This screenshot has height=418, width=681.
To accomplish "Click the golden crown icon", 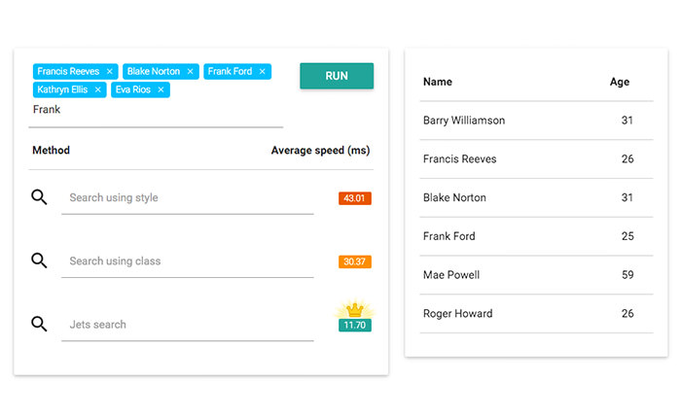I will [355, 310].
